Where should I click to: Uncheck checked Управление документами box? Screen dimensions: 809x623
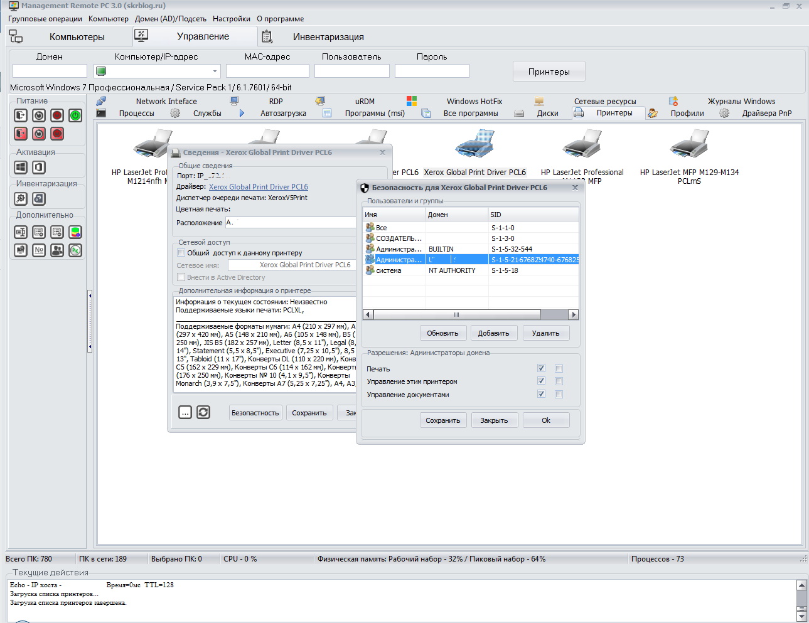tap(541, 394)
